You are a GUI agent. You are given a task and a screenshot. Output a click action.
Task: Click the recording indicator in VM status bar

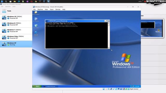coord(121,89)
